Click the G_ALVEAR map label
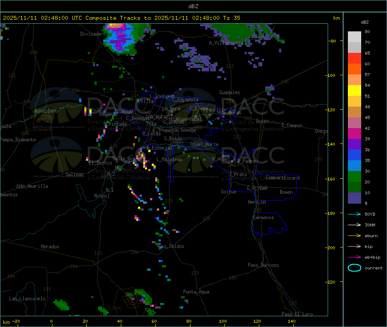Screen dimensions: 387x327 click(257, 188)
